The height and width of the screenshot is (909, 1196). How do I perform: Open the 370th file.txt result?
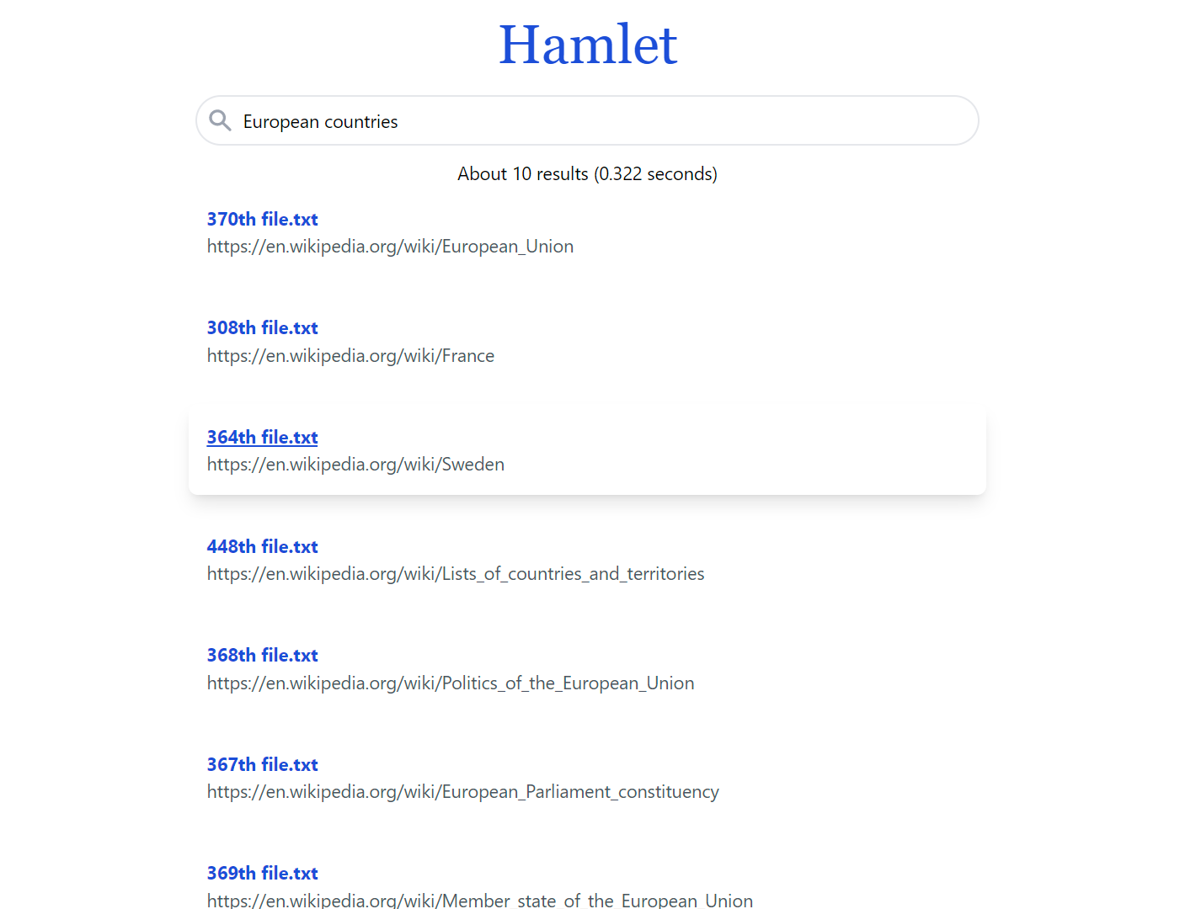262,219
